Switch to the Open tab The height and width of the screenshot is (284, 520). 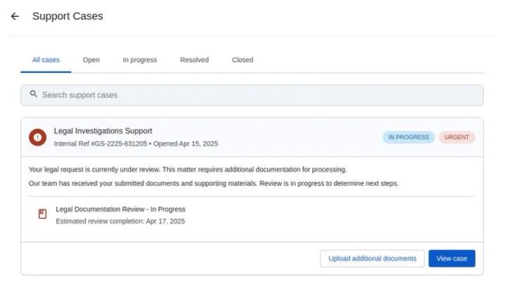[91, 60]
